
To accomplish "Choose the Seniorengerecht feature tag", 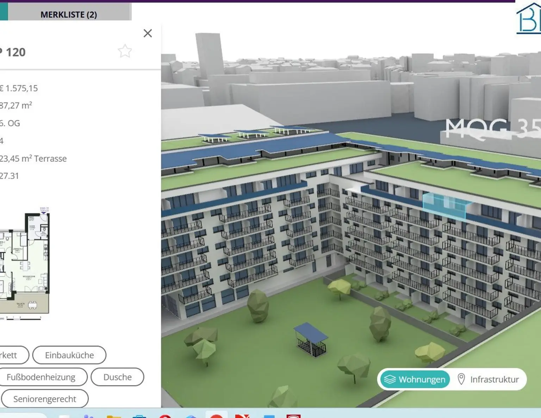I will (45, 399).
